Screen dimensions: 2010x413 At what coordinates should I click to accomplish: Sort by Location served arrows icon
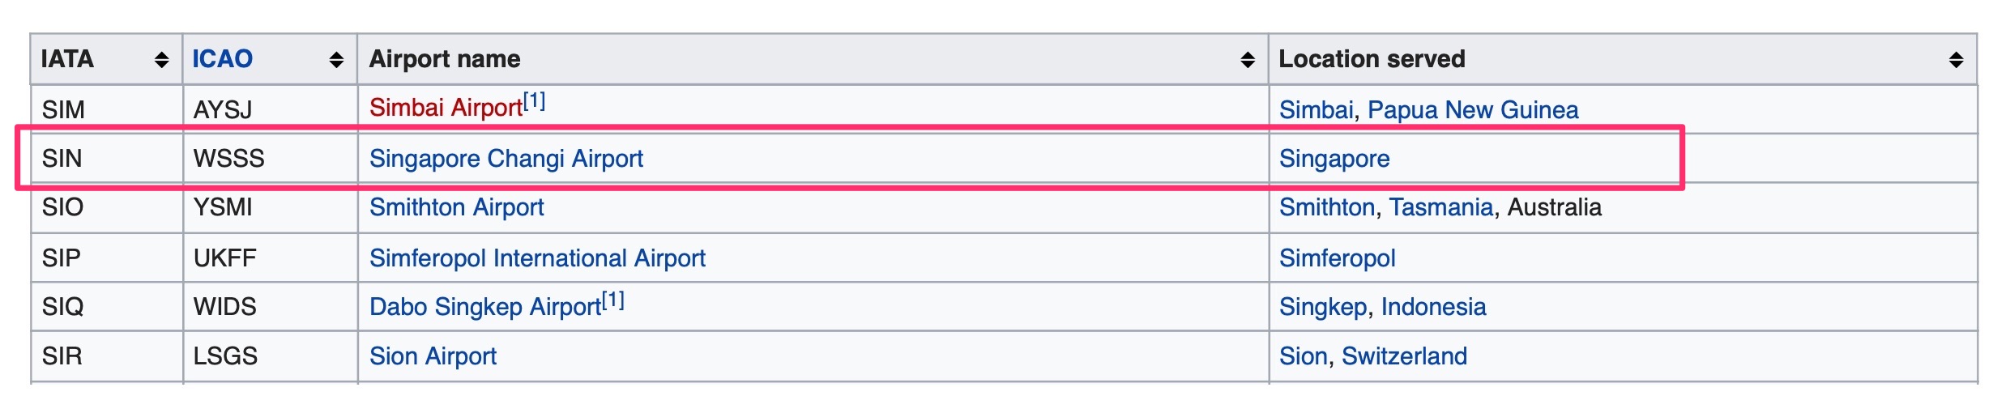point(1956,60)
